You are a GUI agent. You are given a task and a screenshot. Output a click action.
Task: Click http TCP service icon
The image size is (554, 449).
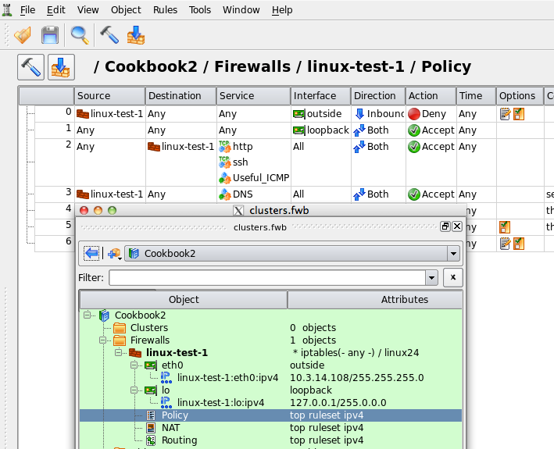coord(225,147)
